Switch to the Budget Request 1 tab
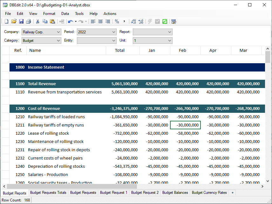Screen dimensions: 272x204 pos(114,193)
